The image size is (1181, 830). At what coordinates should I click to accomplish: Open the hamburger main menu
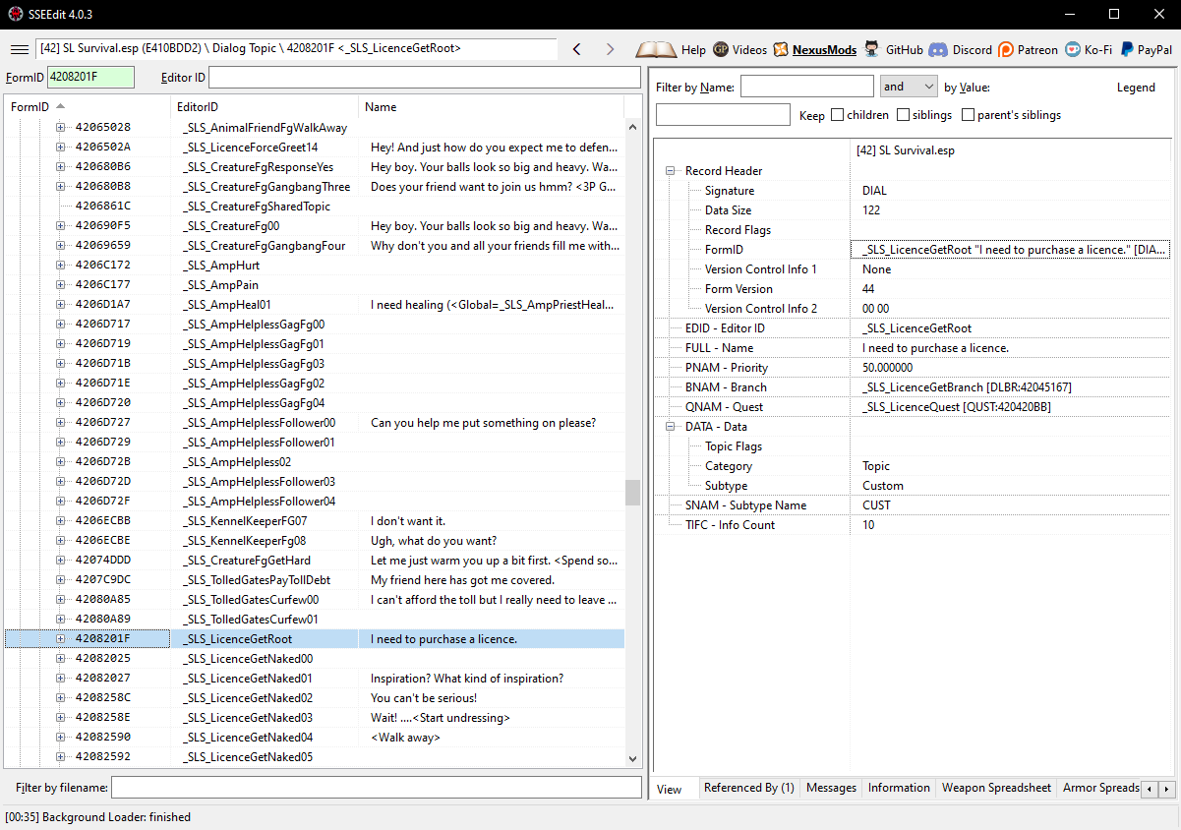click(x=19, y=49)
